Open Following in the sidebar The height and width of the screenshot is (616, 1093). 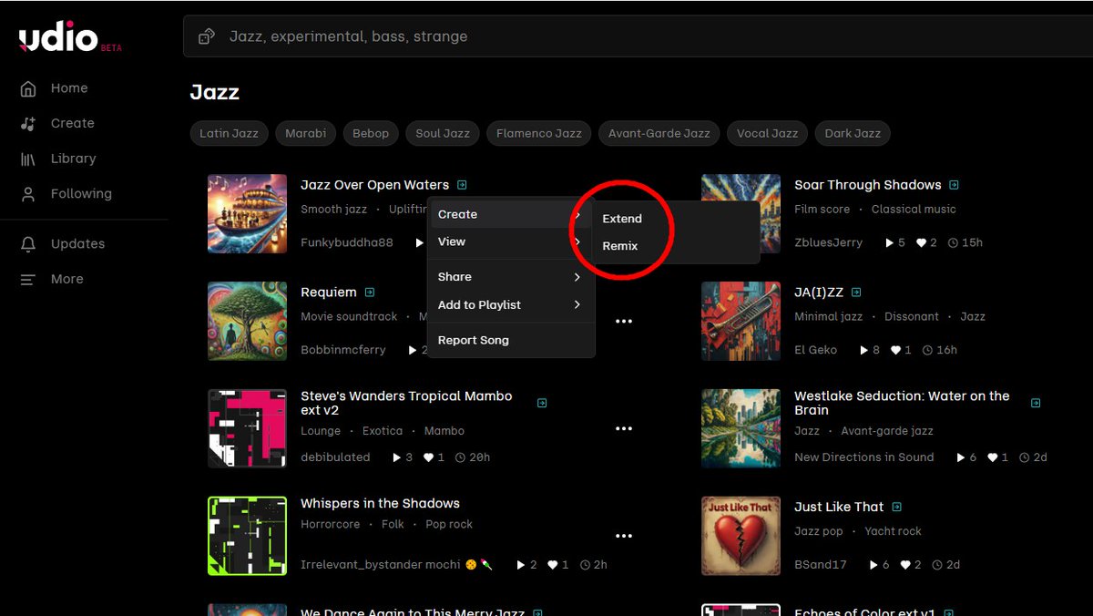[66, 193]
